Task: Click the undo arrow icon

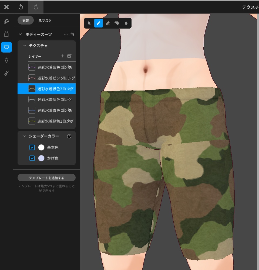Action: 21,7
